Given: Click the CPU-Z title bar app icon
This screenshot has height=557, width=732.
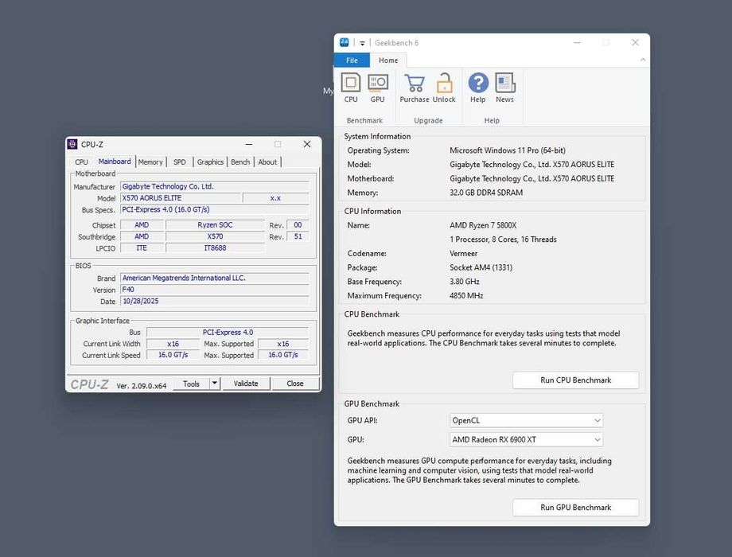Looking at the screenshot, I should tap(72, 144).
